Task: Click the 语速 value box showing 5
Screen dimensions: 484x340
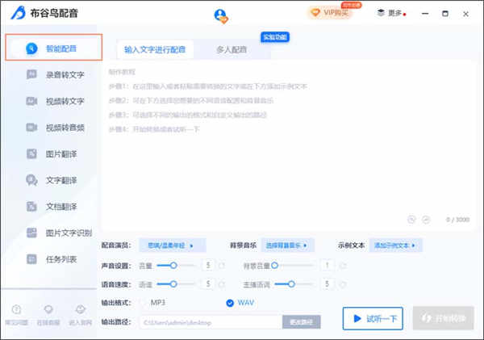Action: tap(208, 283)
